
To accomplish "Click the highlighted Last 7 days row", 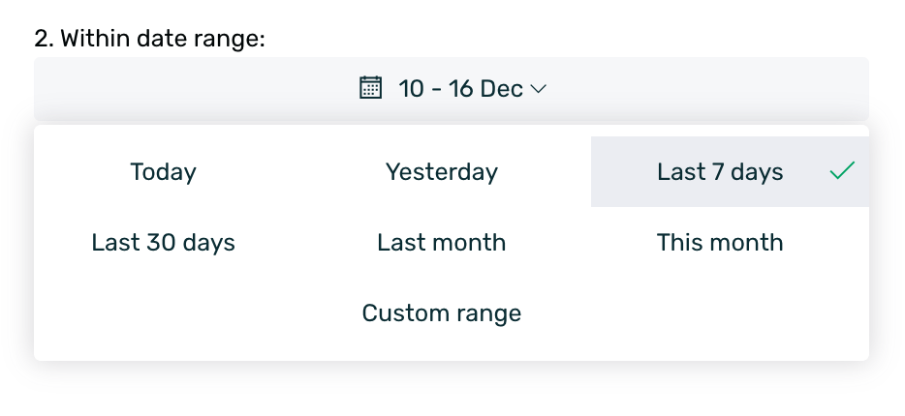I will (x=720, y=172).
